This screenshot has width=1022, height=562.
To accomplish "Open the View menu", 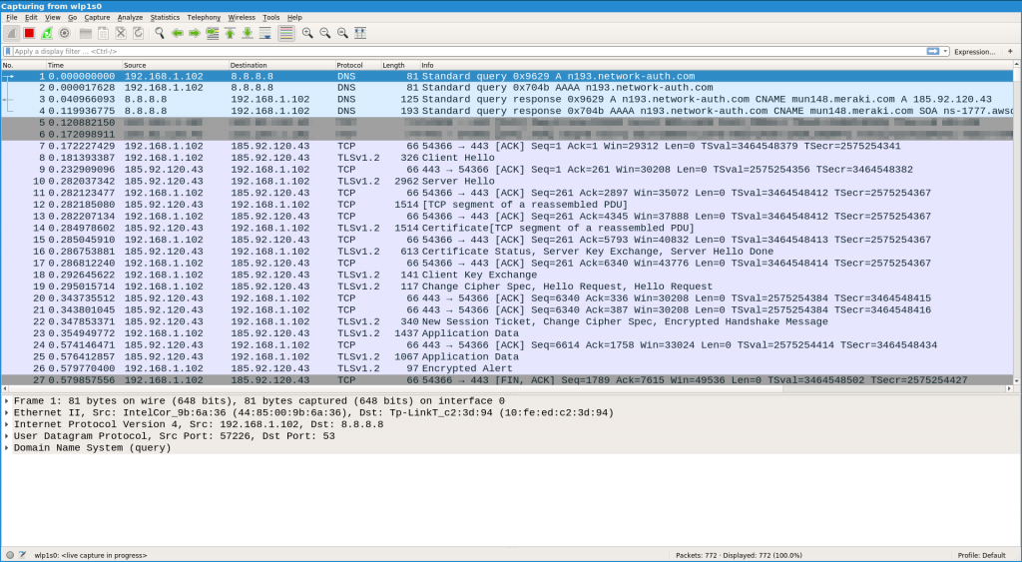I will pyautogui.click(x=52, y=18).
